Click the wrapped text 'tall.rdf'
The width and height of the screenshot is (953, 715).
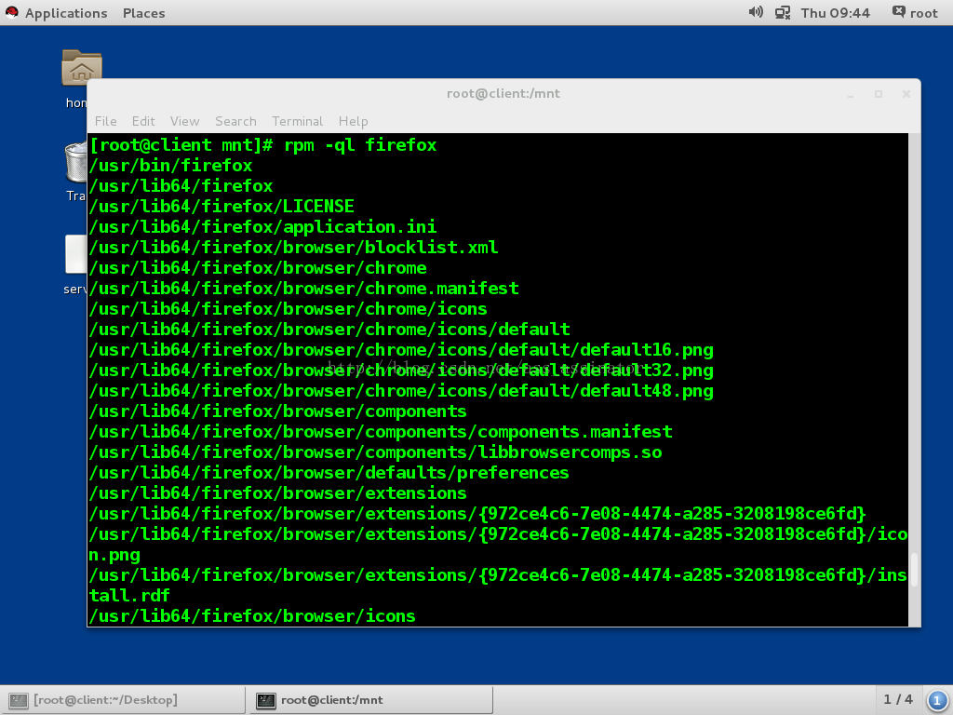tap(129, 596)
